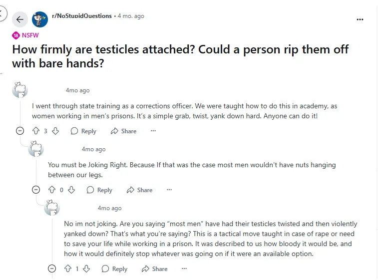
Task: Collapse the "No im not joking" reply
Action: click(51, 269)
